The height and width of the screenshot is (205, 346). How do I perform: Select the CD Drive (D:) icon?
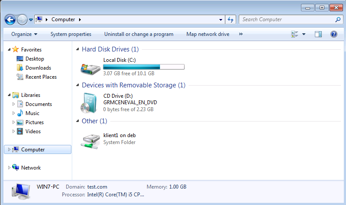[x=90, y=102]
